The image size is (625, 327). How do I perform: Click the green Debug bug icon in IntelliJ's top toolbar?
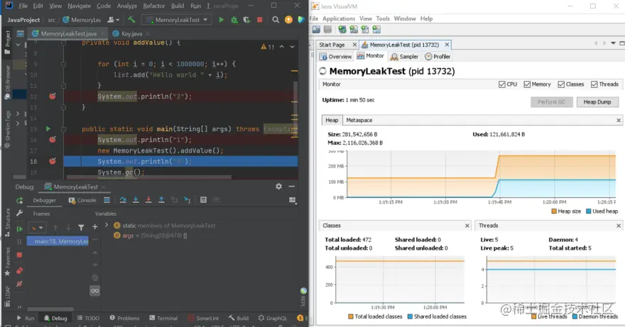click(234, 20)
